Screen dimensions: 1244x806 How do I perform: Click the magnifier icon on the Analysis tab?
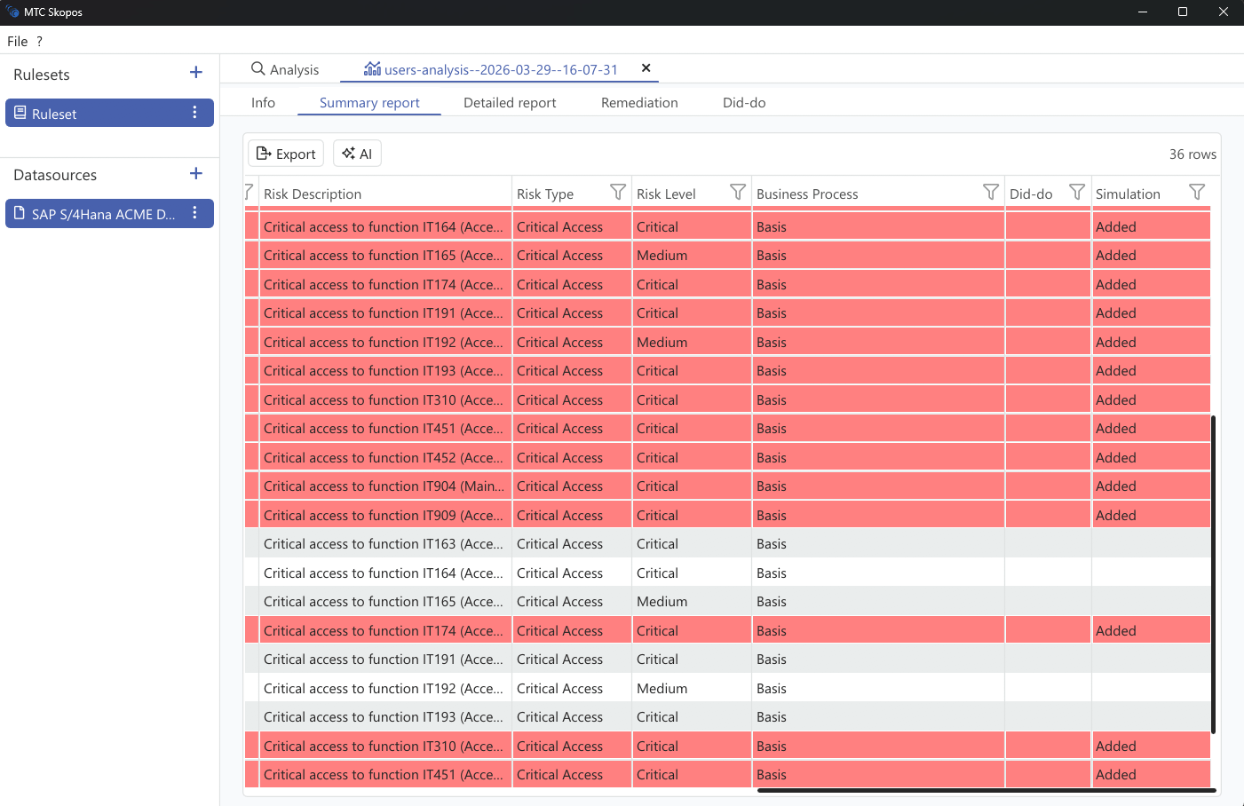click(258, 68)
